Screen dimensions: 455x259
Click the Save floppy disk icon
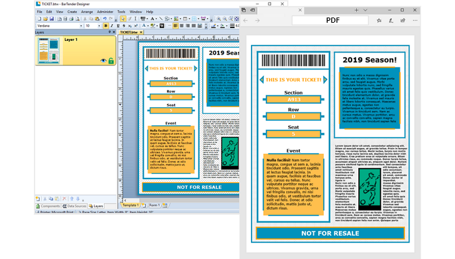click(51, 19)
